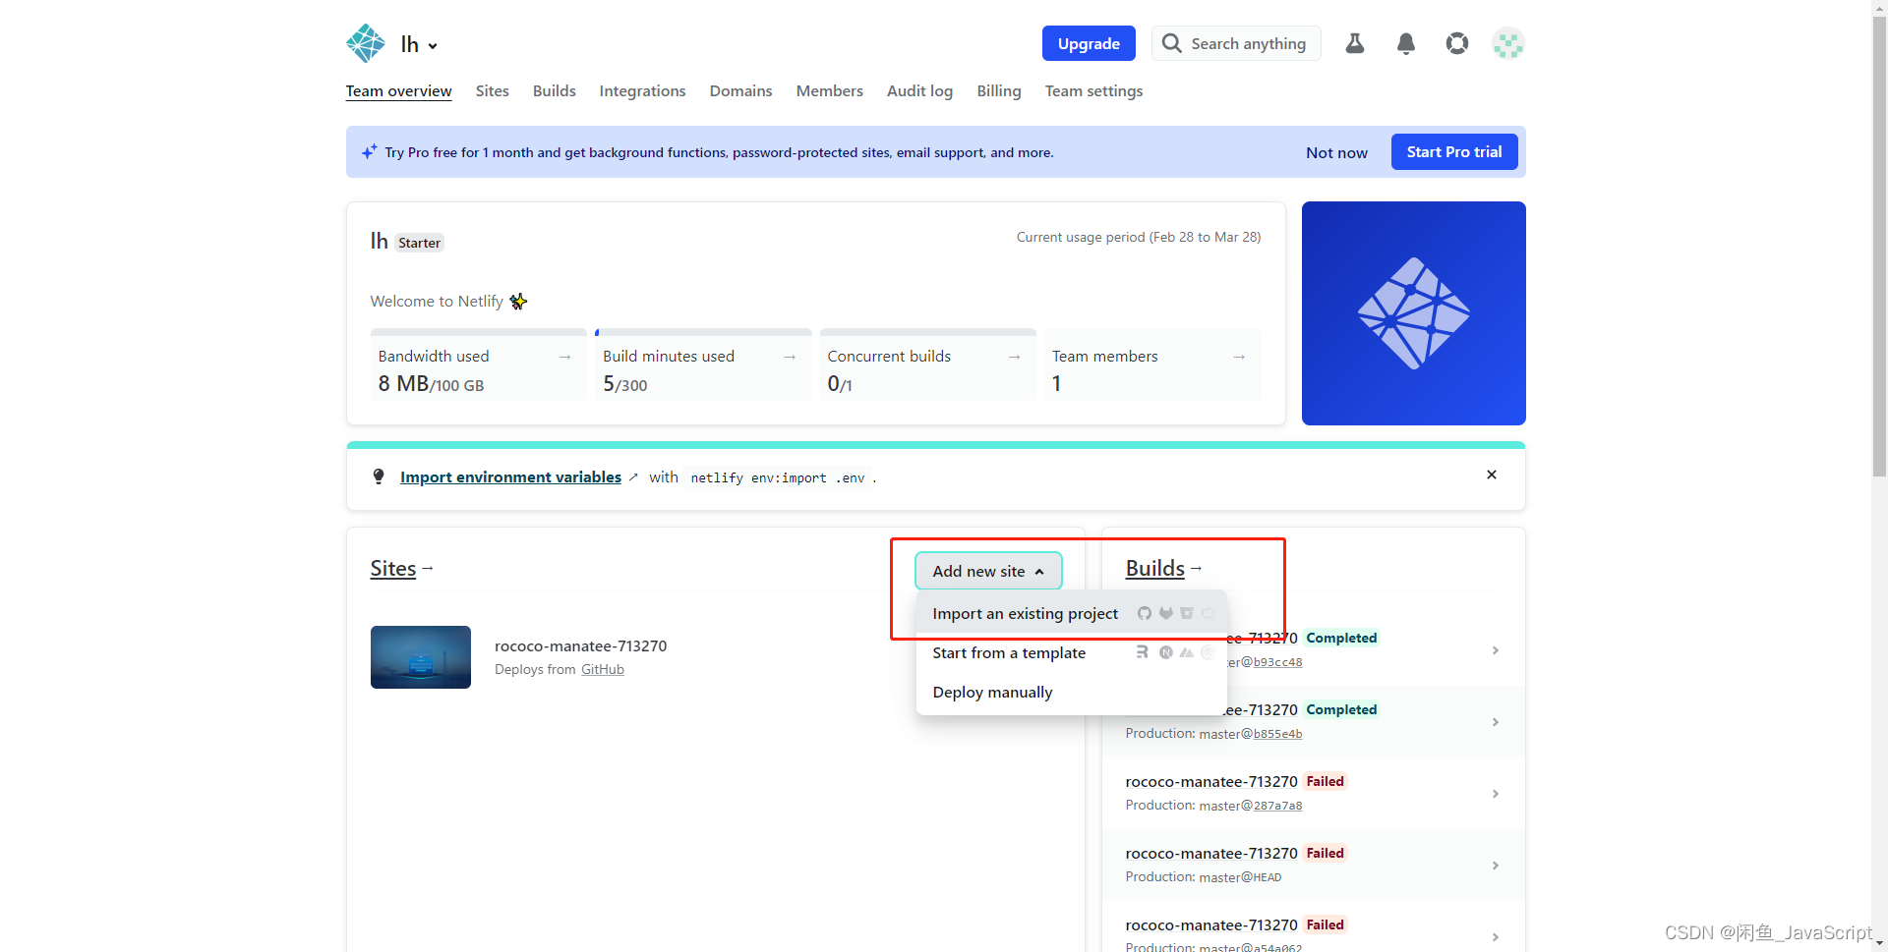The height and width of the screenshot is (952, 1888).
Task: Select Import an existing project
Action: pyautogui.click(x=1072, y=613)
